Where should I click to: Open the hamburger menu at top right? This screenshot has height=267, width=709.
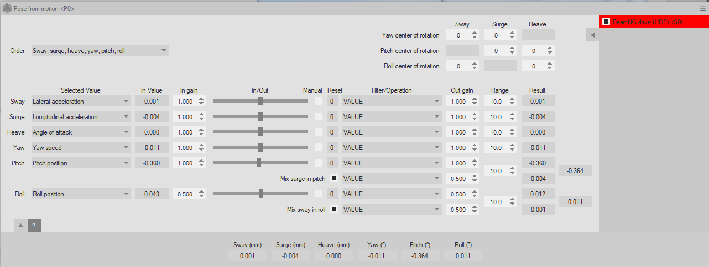(702, 9)
